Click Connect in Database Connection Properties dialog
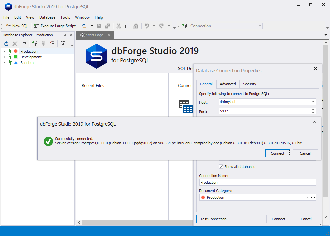The width and height of the screenshot is (330, 236). pos(278,219)
